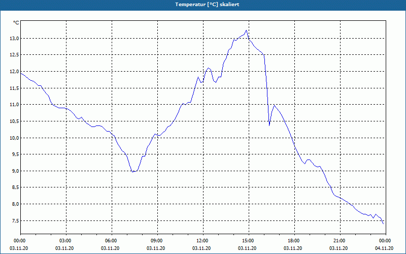This screenshot has height=254, width=406.
Task: Select the 8,5 y-axis label
Action: [x=15, y=187]
